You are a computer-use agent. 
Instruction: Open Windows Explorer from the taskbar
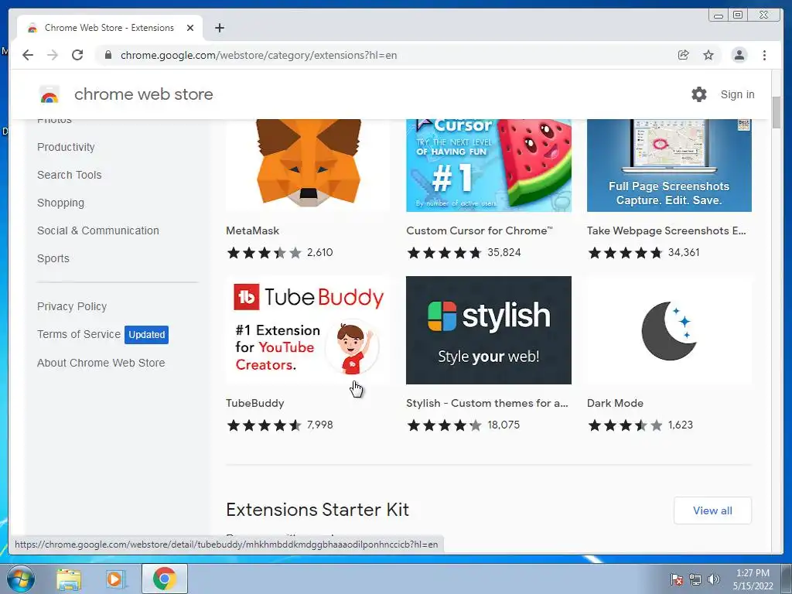click(69, 579)
